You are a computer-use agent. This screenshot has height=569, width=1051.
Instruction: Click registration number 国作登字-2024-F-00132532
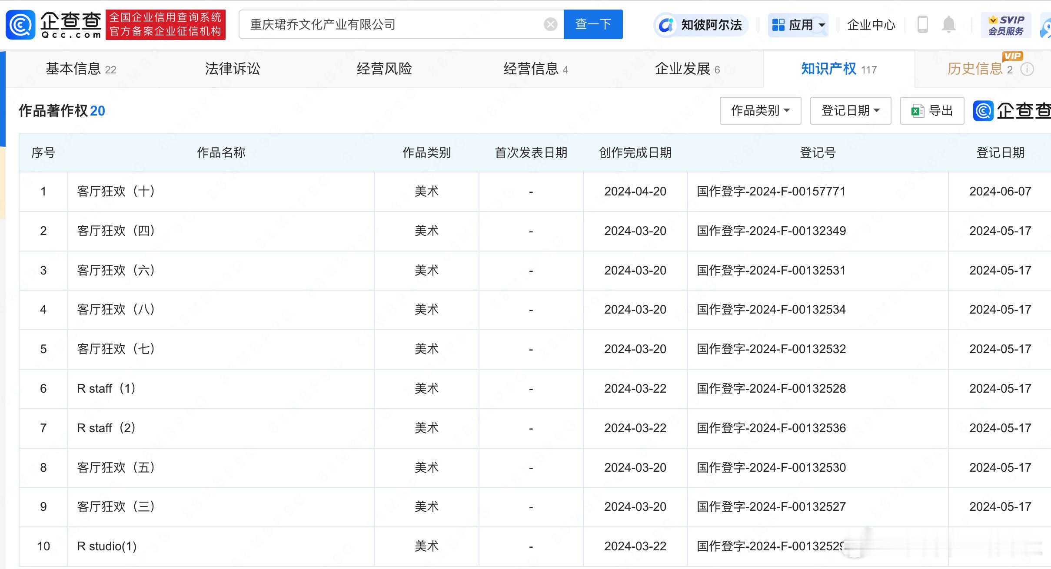click(x=771, y=349)
